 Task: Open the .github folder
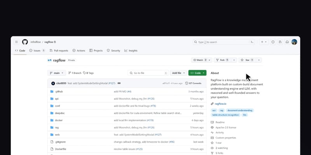click(59, 91)
